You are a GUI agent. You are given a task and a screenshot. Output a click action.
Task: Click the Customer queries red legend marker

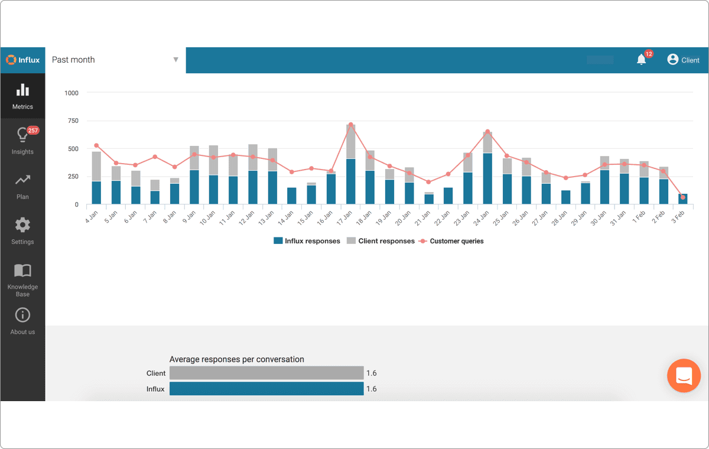(422, 241)
